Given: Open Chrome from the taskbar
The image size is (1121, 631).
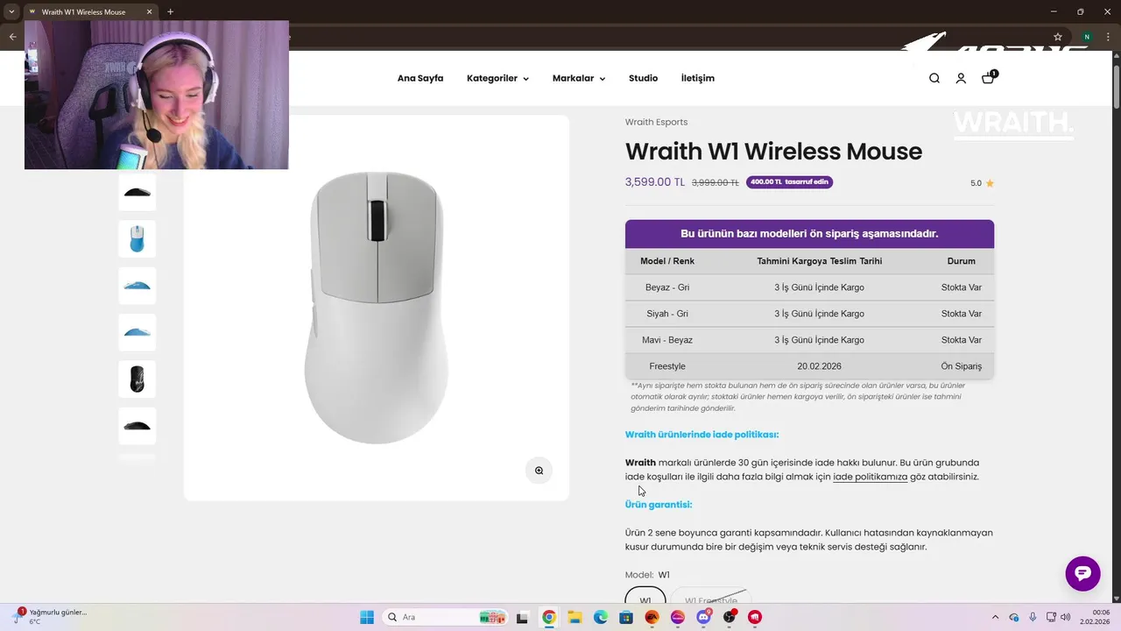Looking at the screenshot, I should [x=549, y=617].
